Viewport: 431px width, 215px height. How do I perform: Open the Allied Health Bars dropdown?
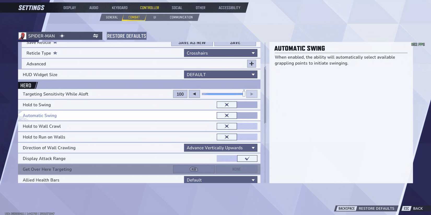click(221, 180)
